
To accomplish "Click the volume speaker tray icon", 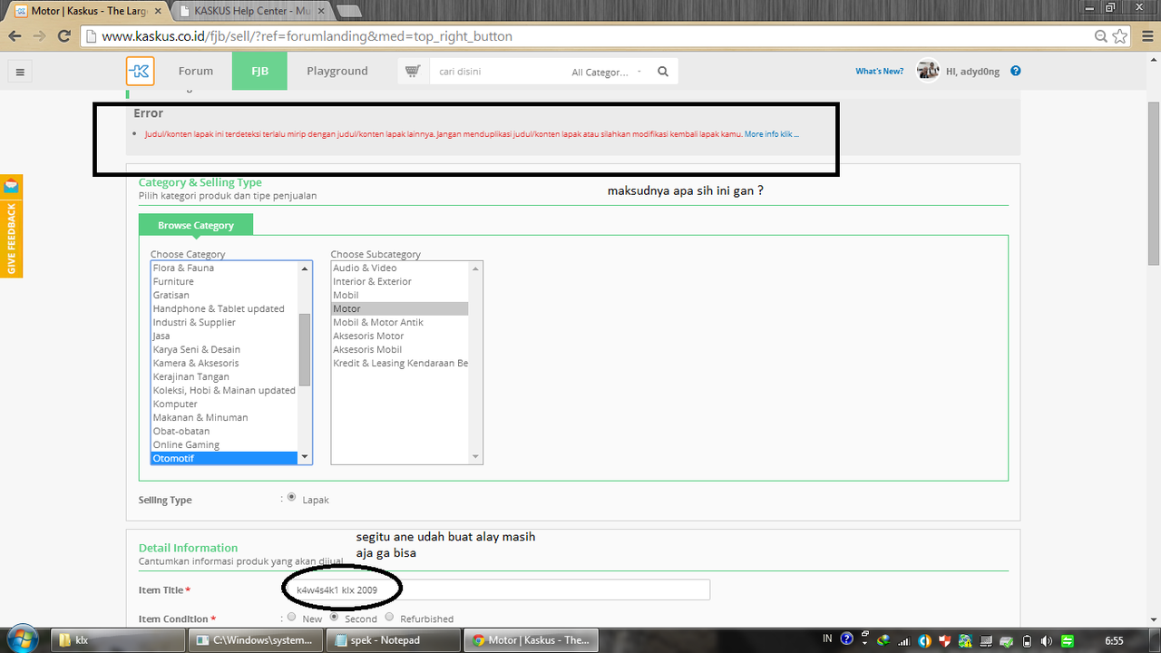I will pyautogui.click(x=1048, y=639).
